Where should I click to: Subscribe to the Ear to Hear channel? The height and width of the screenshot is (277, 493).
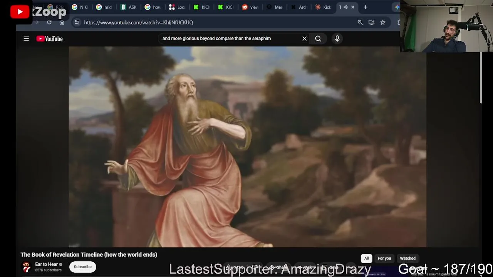tap(83, 267)
